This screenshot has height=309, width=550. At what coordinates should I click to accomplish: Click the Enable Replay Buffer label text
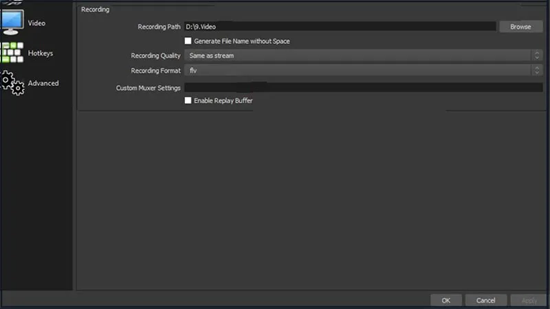pyautogui.click(x=223, y=101)
